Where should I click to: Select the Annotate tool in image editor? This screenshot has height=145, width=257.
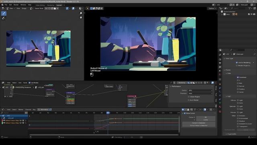coord(4,19)
